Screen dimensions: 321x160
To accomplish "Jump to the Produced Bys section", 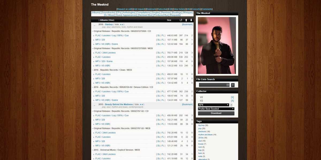I will (161, 15).
